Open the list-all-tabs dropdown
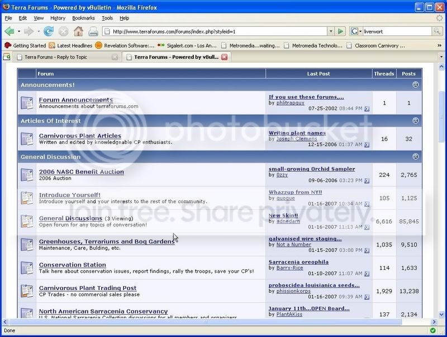This screenshot has height=337, width=447. coord(441,57)
